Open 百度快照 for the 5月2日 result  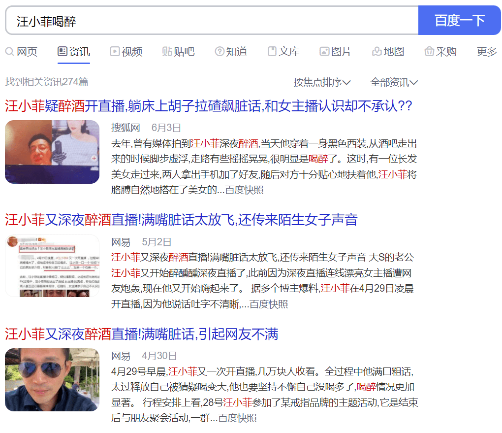pos(269,304)
